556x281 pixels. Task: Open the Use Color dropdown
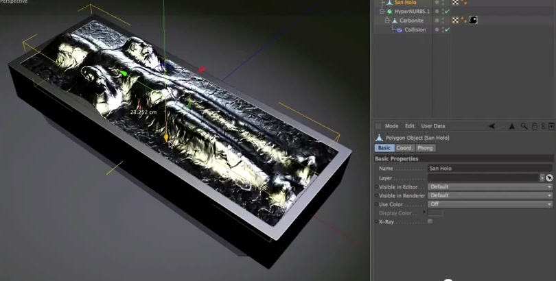pyautogui.click(x=490, y=204)
